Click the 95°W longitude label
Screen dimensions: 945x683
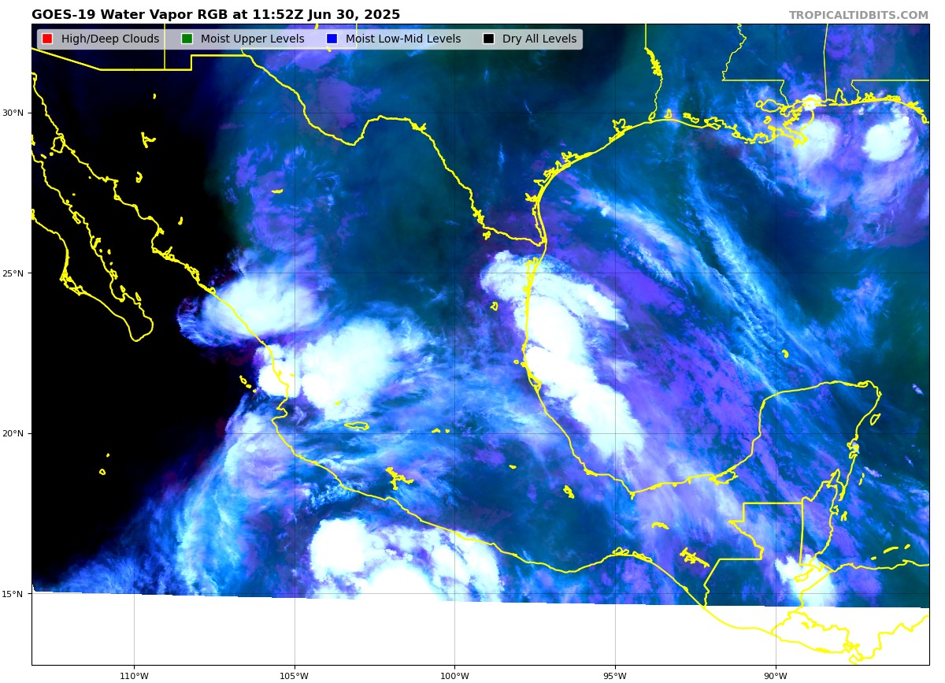click(615, 676)
